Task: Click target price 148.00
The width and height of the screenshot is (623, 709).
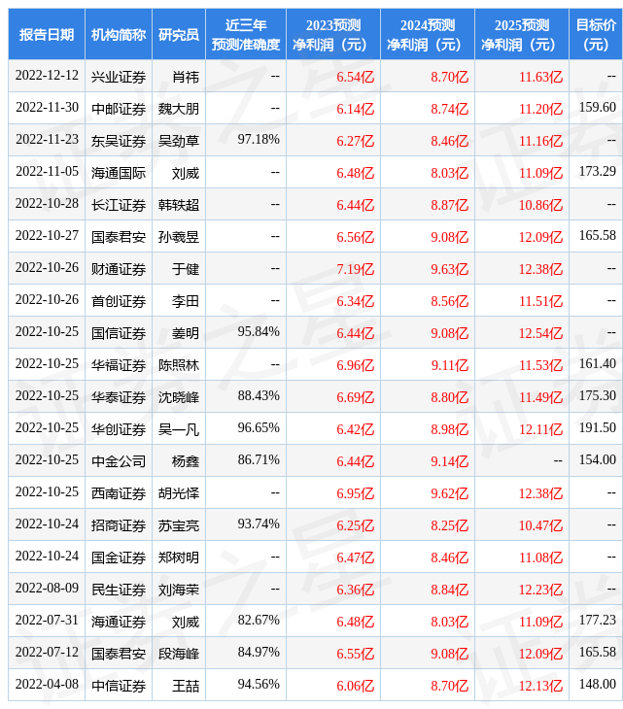Action: click(598, 685)
